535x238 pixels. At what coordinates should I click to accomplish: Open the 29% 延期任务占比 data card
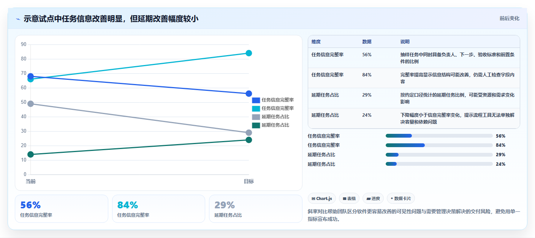(256, 209)
